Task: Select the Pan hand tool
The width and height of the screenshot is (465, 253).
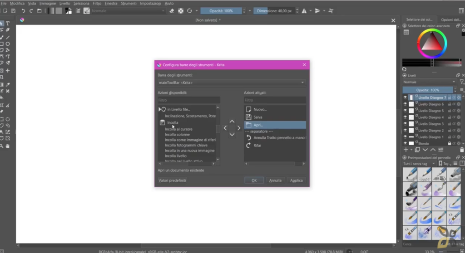Action: (x=8, y=146)
